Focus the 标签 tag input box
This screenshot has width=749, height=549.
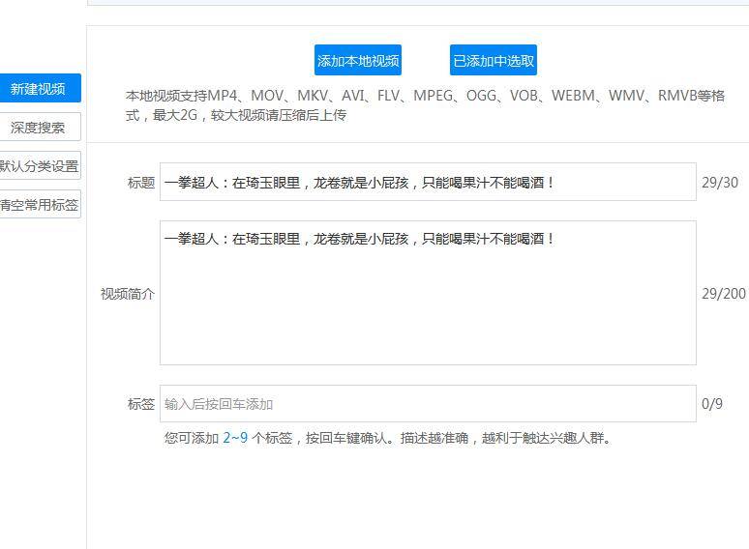coord(427,404)
